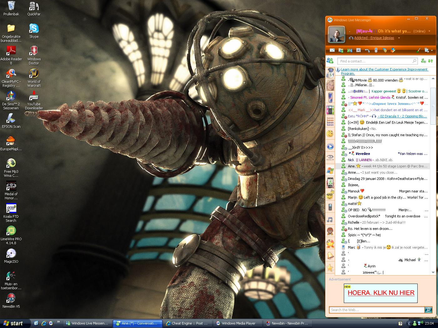Click the add a contact icon
Screen dimensions: 438x328
click(423, 61)
